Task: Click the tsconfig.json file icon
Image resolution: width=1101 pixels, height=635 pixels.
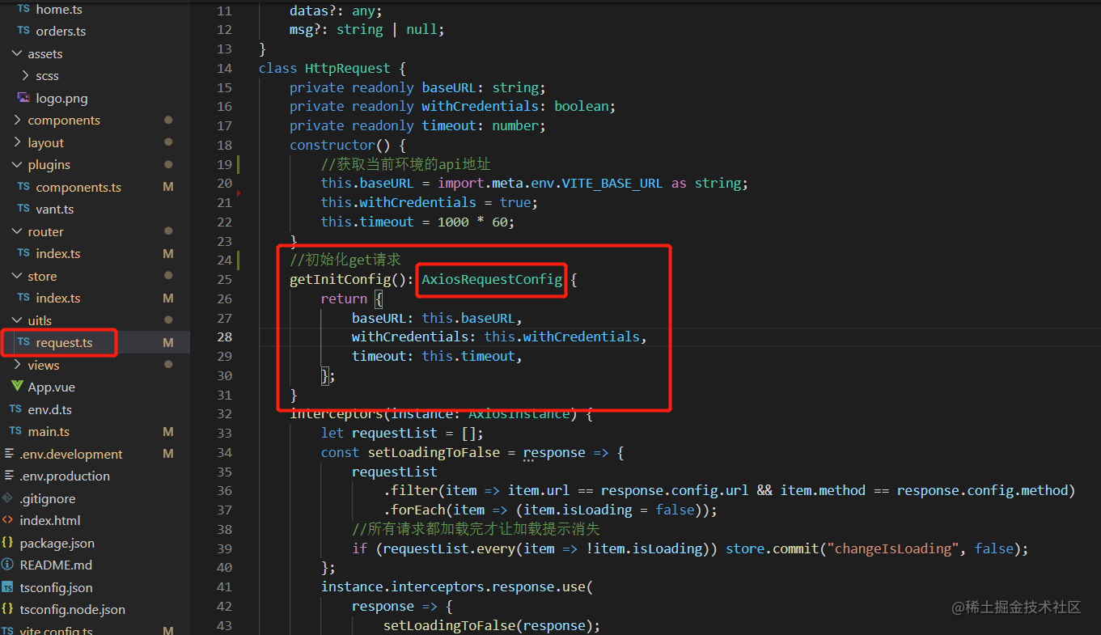Action: pos(8,587)
